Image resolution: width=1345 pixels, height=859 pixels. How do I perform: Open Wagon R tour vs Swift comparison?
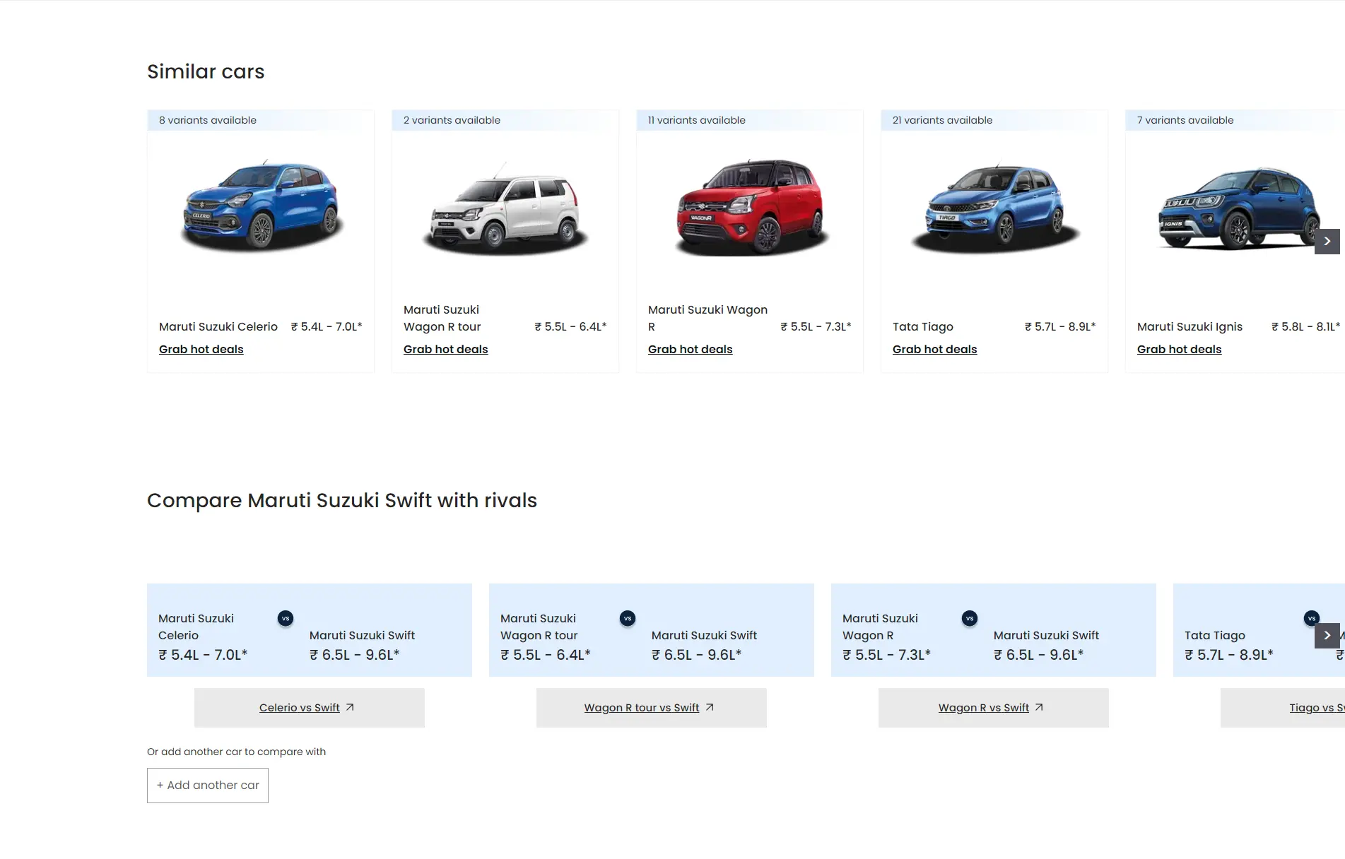point(652,708)
